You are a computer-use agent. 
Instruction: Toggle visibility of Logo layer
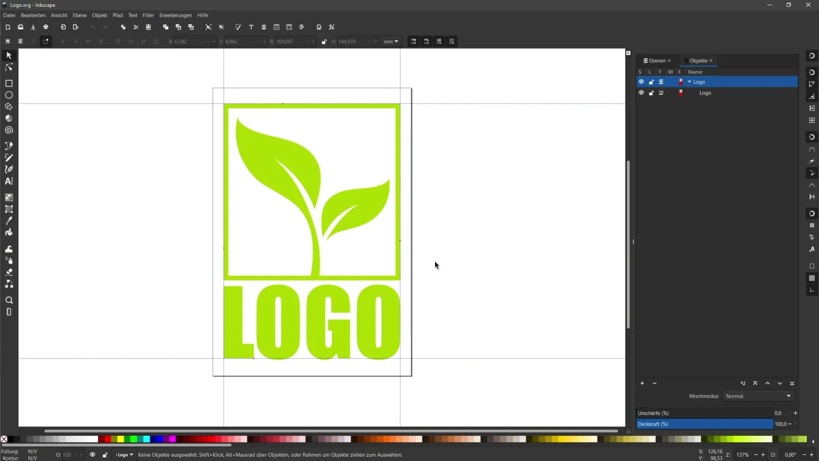[x=641, y=82]
